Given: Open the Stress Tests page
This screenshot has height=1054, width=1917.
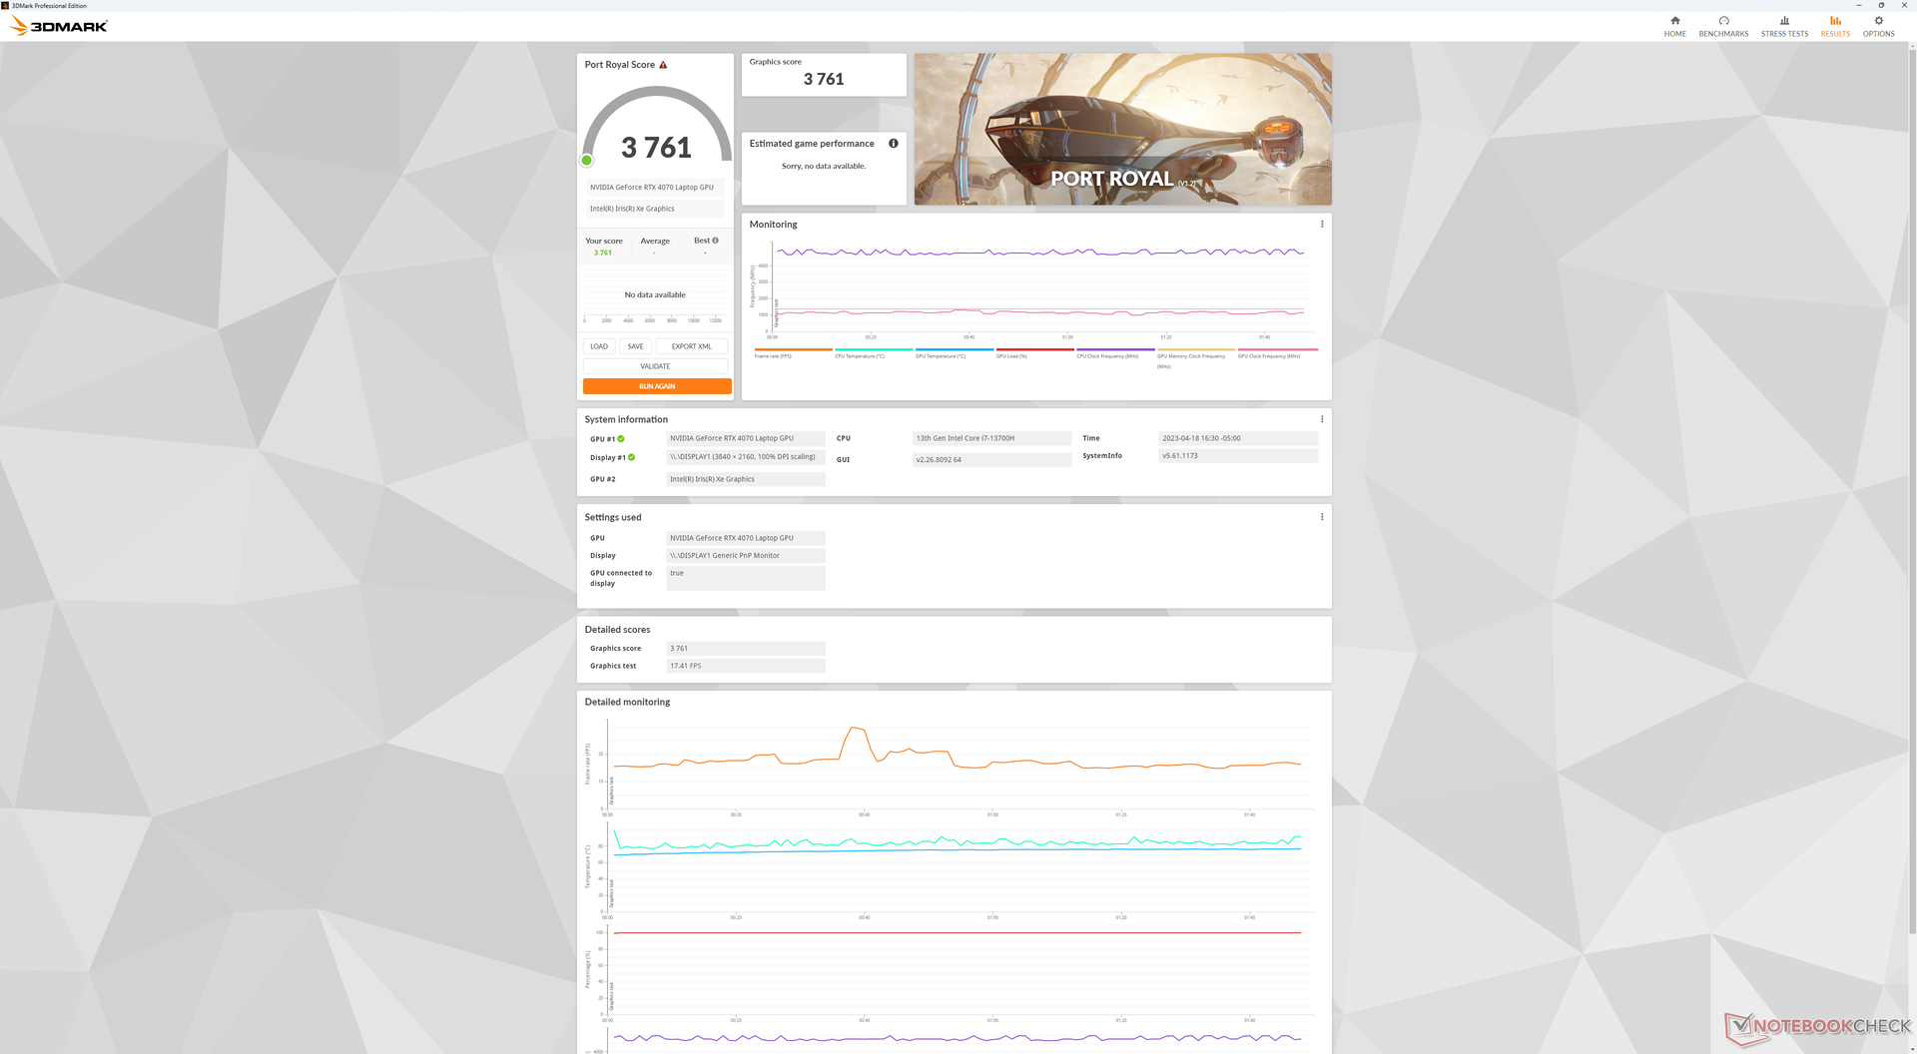Looking at the screenshot, I should (1784, 26).
